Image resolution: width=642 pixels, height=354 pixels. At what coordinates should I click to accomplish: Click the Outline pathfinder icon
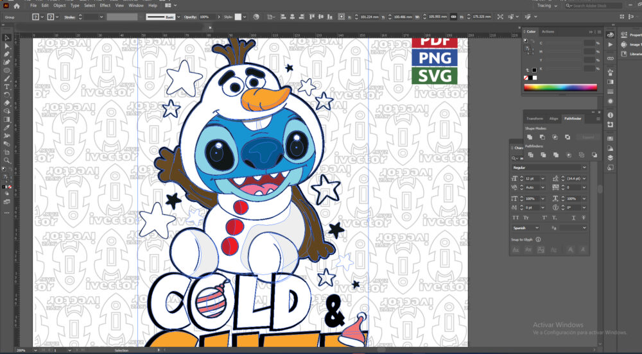click(582, 155)
